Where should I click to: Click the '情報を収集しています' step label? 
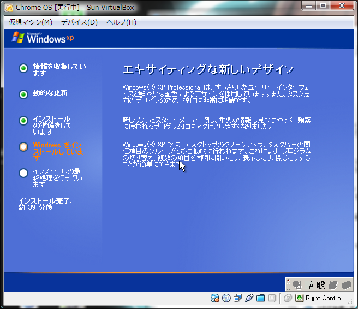pos(59,70)
